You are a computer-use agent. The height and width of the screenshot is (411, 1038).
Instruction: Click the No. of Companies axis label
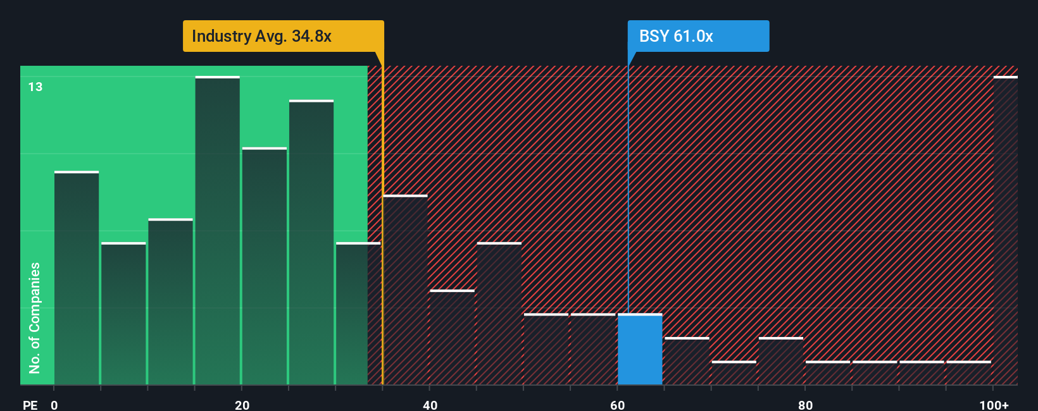(x=35, y=317)
